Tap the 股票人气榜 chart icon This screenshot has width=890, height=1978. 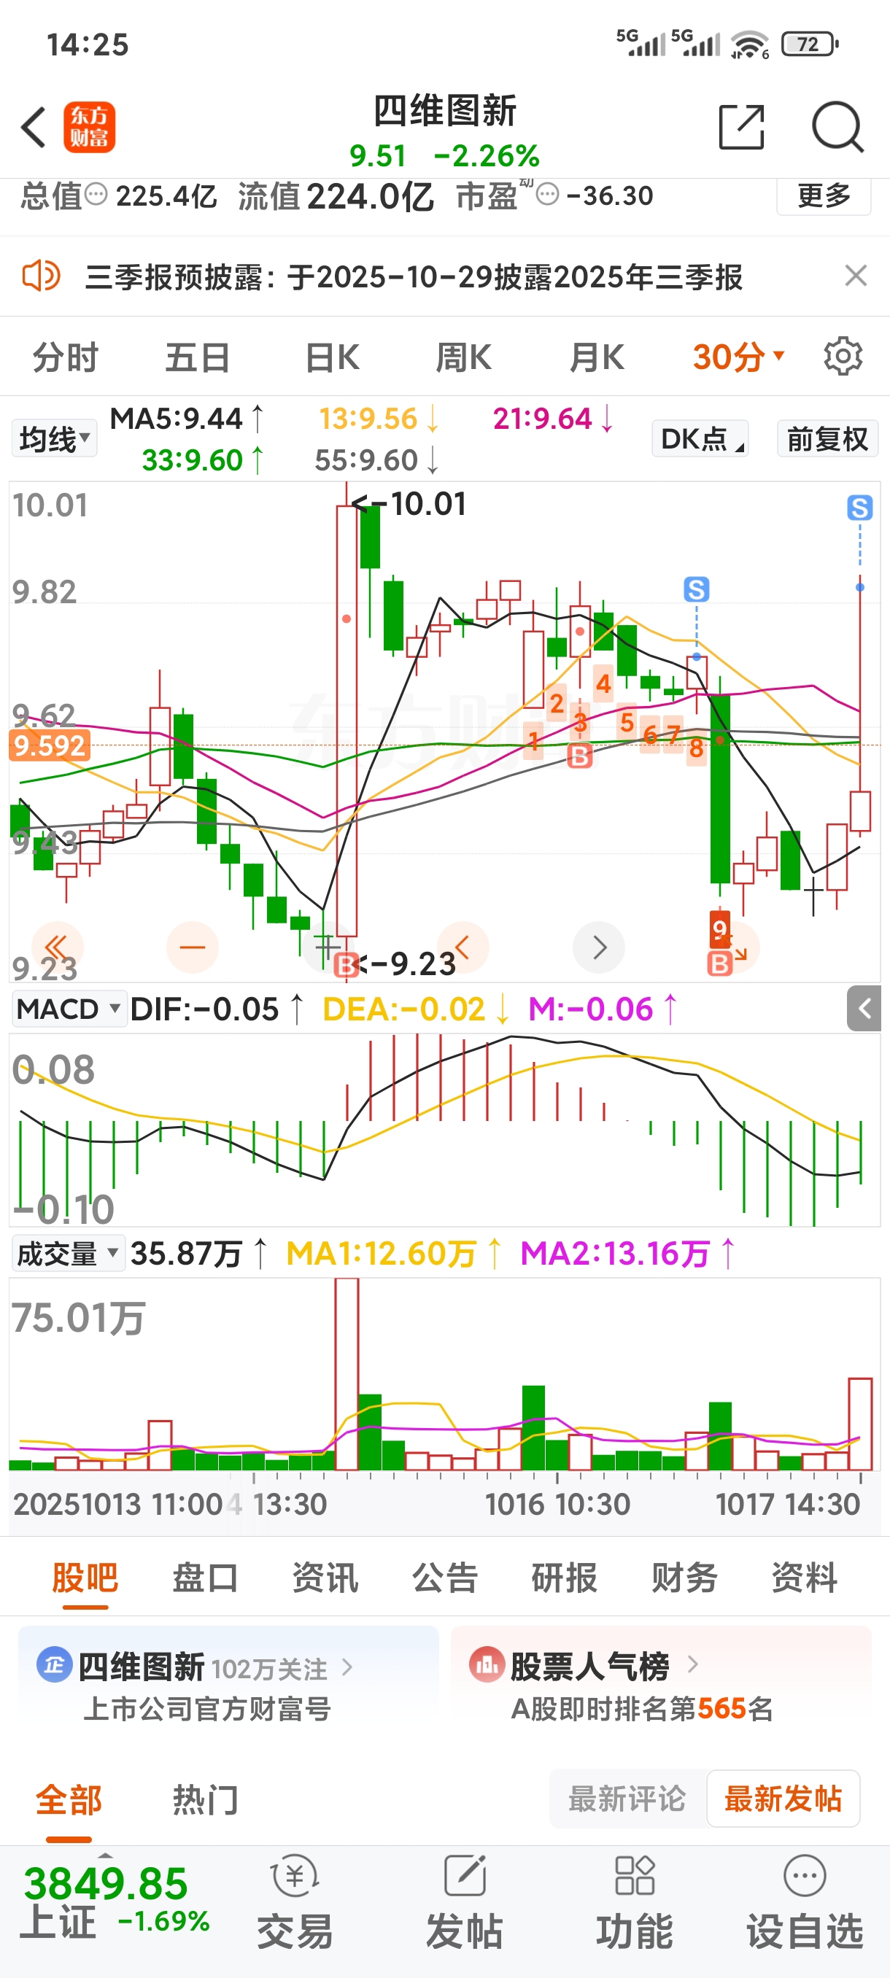487,1664
